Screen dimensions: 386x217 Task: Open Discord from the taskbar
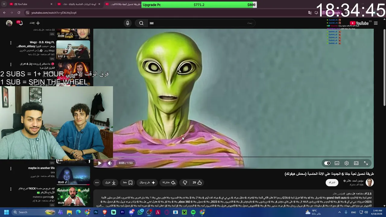[x=131, y=212]
